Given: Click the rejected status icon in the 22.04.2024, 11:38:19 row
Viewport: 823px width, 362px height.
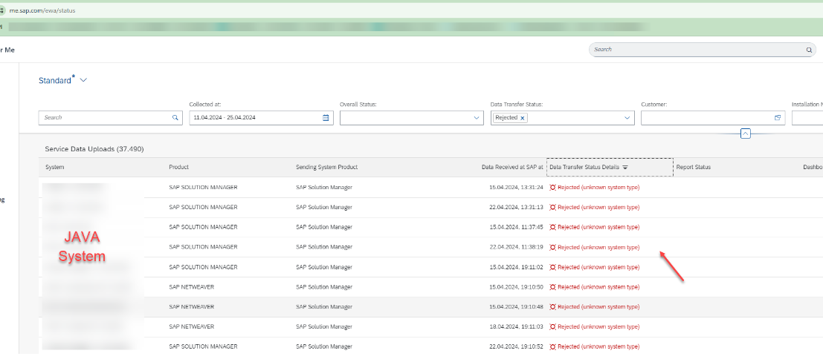Looking at the screenshot, I should click(552, 247).
